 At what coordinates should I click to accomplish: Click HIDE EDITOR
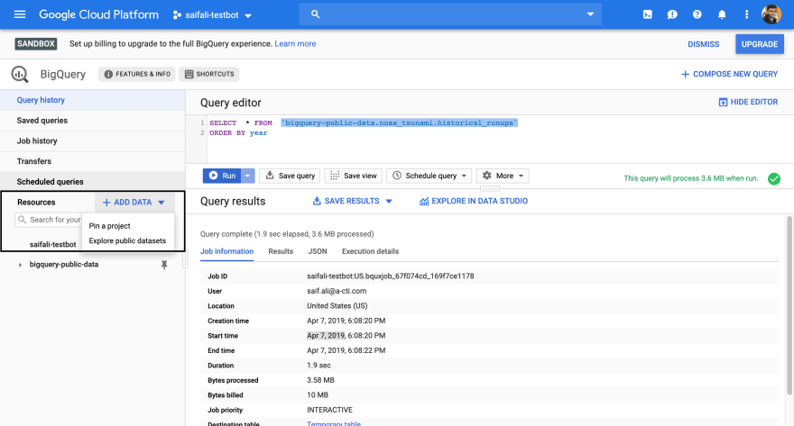tap(748, 102)
